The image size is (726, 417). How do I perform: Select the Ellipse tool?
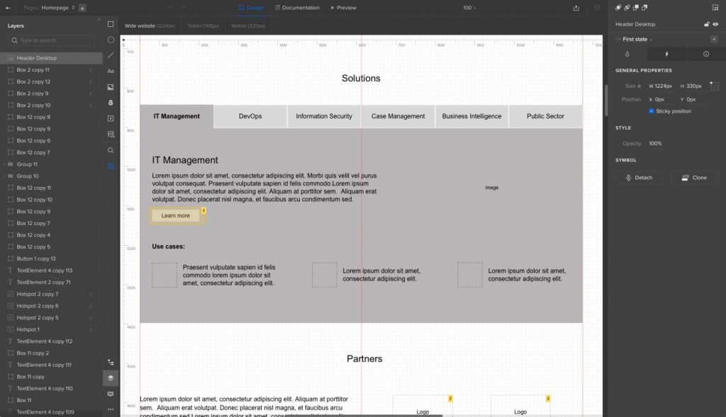point(111,40)
